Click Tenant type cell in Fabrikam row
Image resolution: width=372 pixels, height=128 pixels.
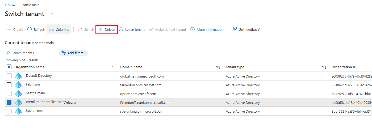click(243, 85)
